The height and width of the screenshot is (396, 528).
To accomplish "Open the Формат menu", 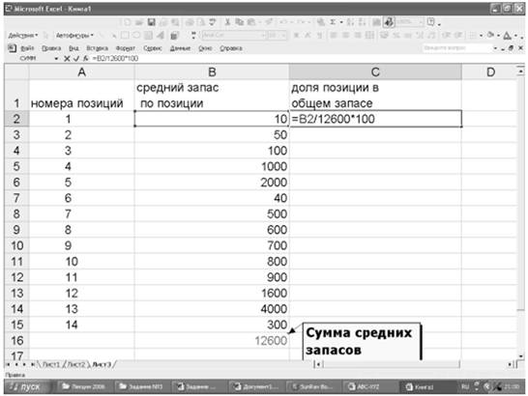I will coord(126,48).
